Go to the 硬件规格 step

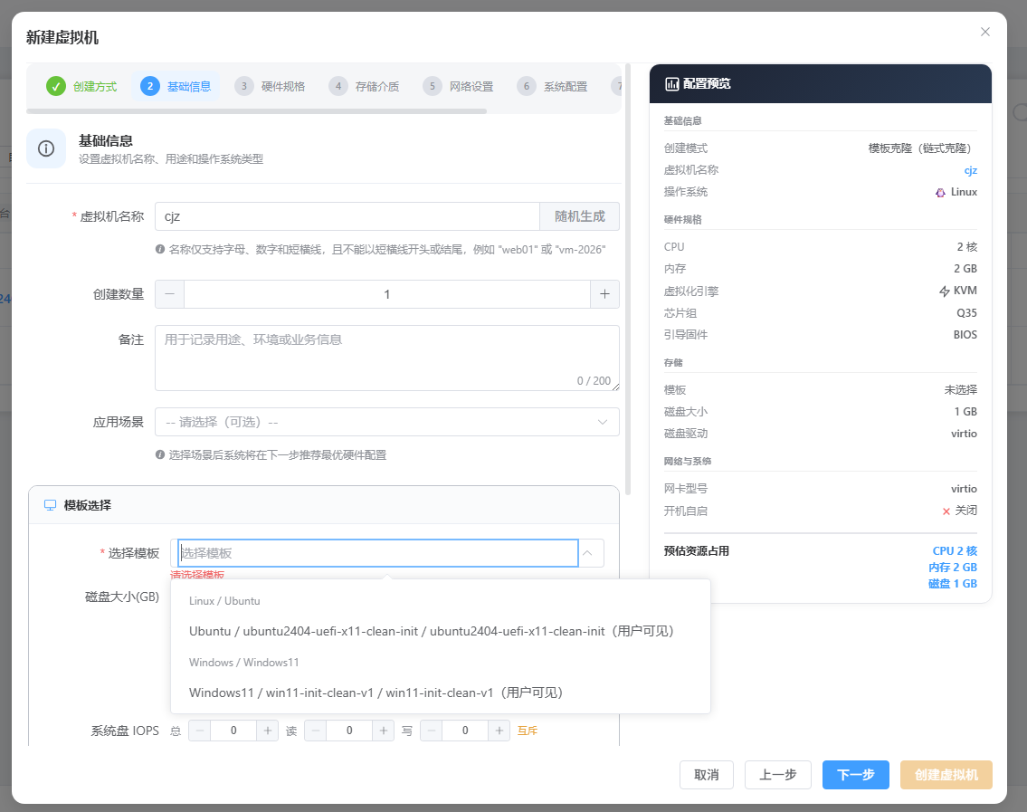270,86
